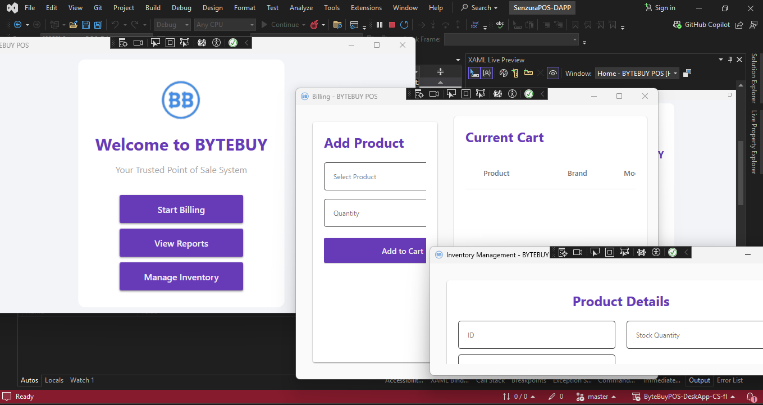Click the Save All icon in the toolbar
This screenshot has height=405, width=763.
(98, 25)
